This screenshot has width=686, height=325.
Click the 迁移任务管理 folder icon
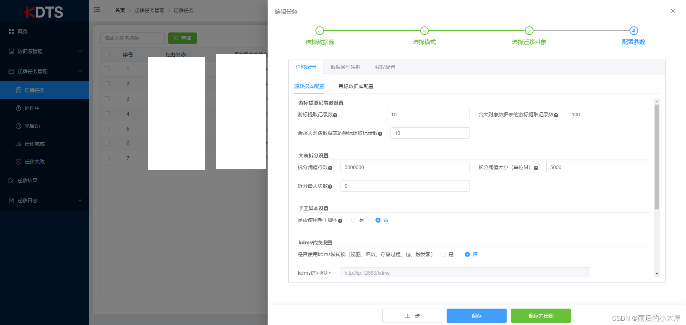(x=11, y=71)
